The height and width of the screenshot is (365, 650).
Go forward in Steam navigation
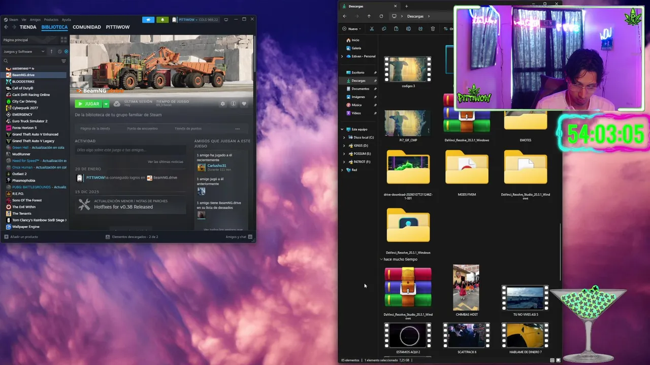click(14, 27)
